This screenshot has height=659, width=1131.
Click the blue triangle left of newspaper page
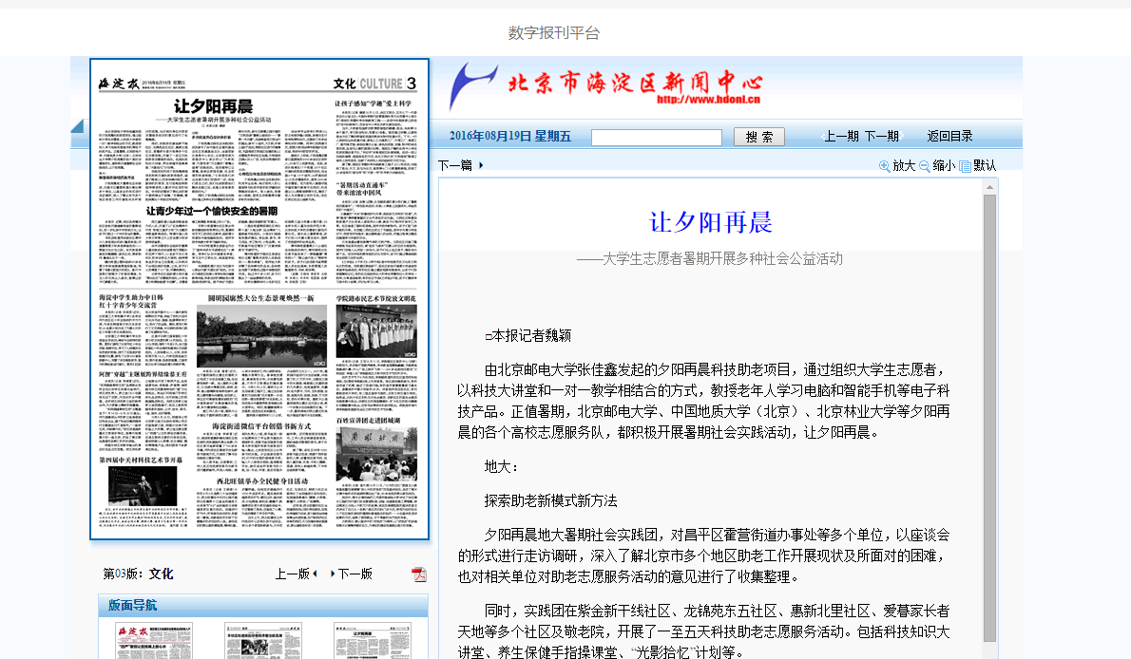click(78, 126)
